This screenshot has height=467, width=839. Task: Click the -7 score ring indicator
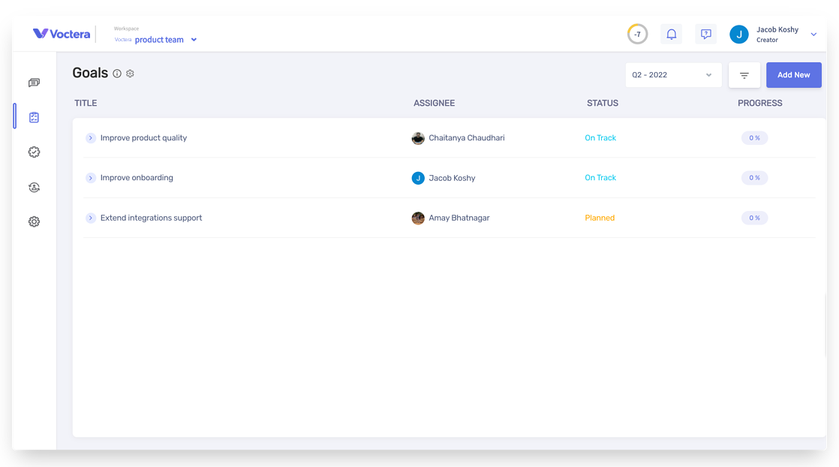tap(637, 35)
